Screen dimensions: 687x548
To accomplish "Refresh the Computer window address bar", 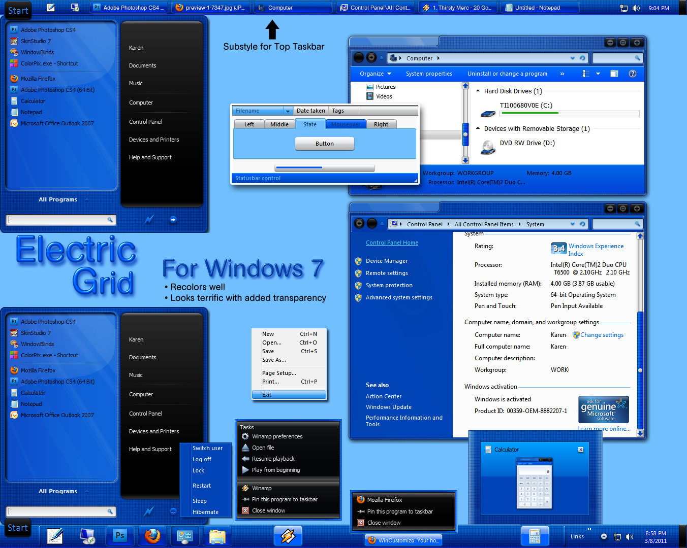I will pyautogui.click(x=582, y=58).
